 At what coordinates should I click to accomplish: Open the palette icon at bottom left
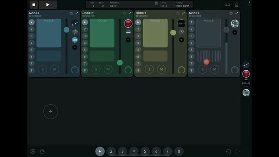click(42, 151)
